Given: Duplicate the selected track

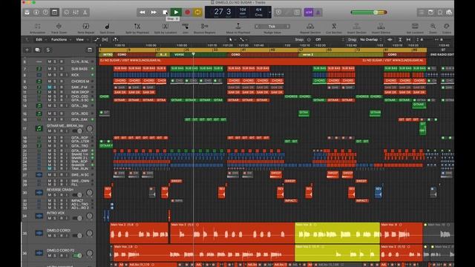Looking at the screenshot, I should coord(37,50).
